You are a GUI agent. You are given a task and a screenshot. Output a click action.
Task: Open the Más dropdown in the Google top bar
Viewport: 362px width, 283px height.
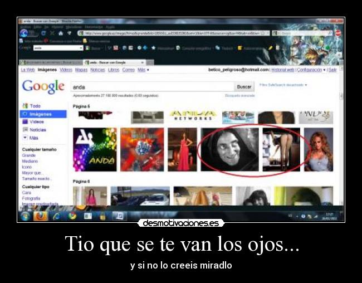tap(143, 70)
